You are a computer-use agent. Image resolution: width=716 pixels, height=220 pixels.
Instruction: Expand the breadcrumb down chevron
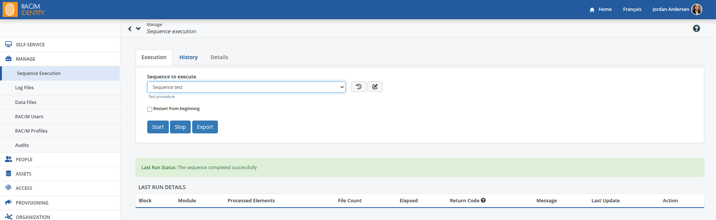coord(138,28)
